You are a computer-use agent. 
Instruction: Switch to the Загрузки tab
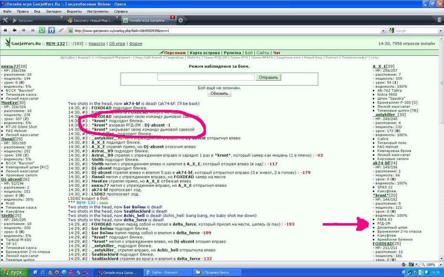pyautogui.click(x=37, y=21)
